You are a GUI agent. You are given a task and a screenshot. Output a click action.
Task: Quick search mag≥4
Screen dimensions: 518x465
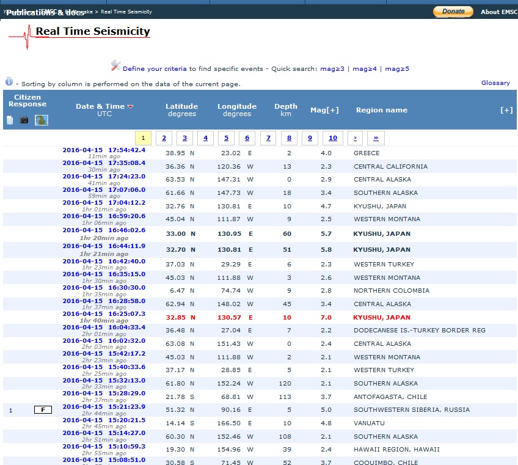[365, 69]
